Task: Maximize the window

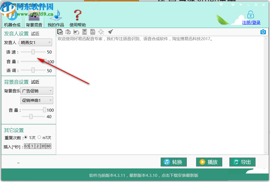Action: [x=256, y=5]
